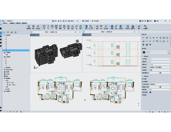Select the Rotate tool icon
This screenshot has height=132, width=171.
(x=150, y=38)
